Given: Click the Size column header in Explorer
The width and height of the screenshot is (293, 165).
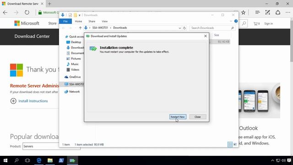Looking at the screenshot, I should click(x=222, y=35).
